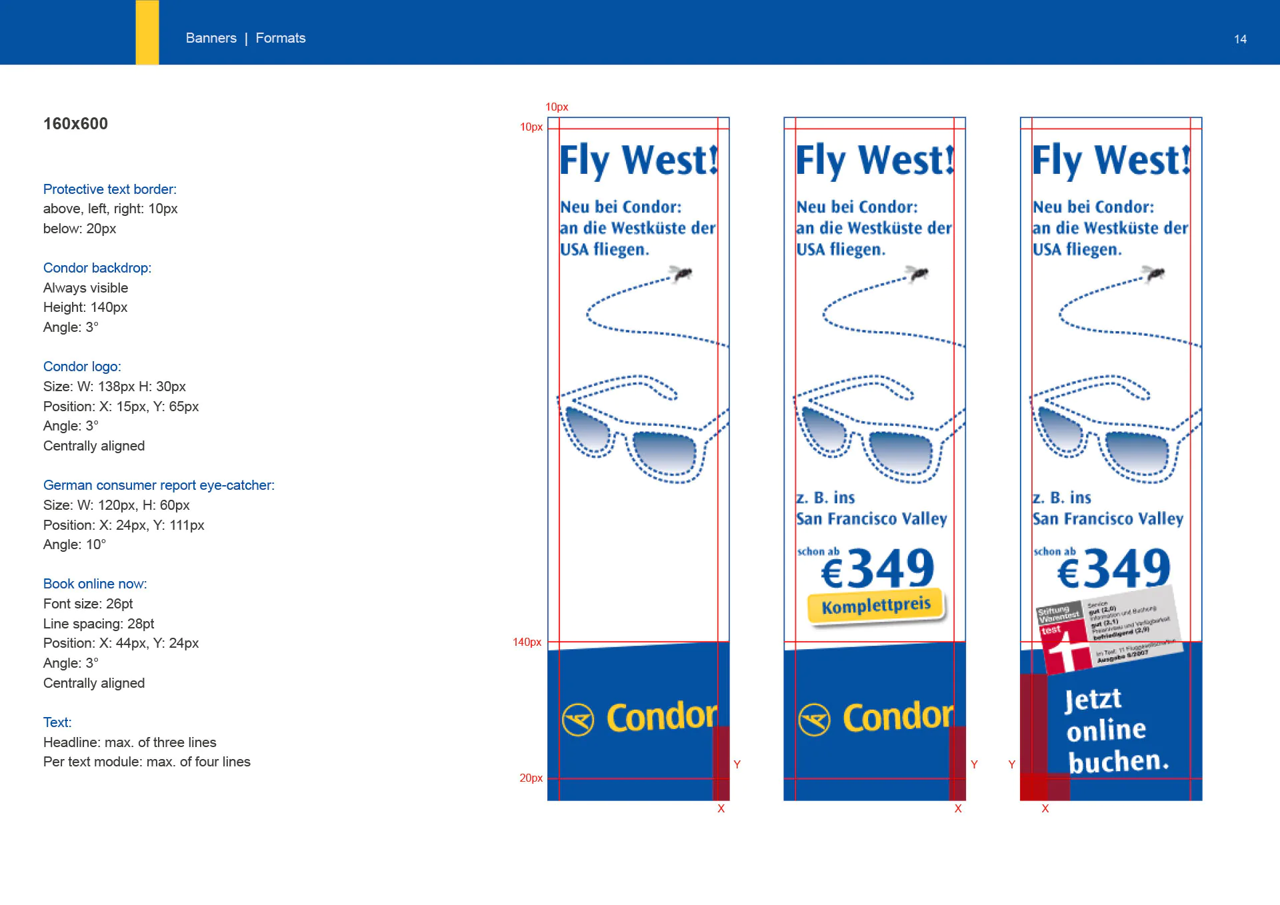1280x905 pixels.
Task: Click the 'Fly West!' headline in first banner
Action: (639, 161)
